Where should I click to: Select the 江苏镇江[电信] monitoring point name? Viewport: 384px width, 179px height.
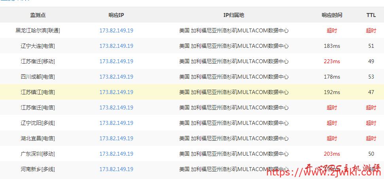click(38, 92)
